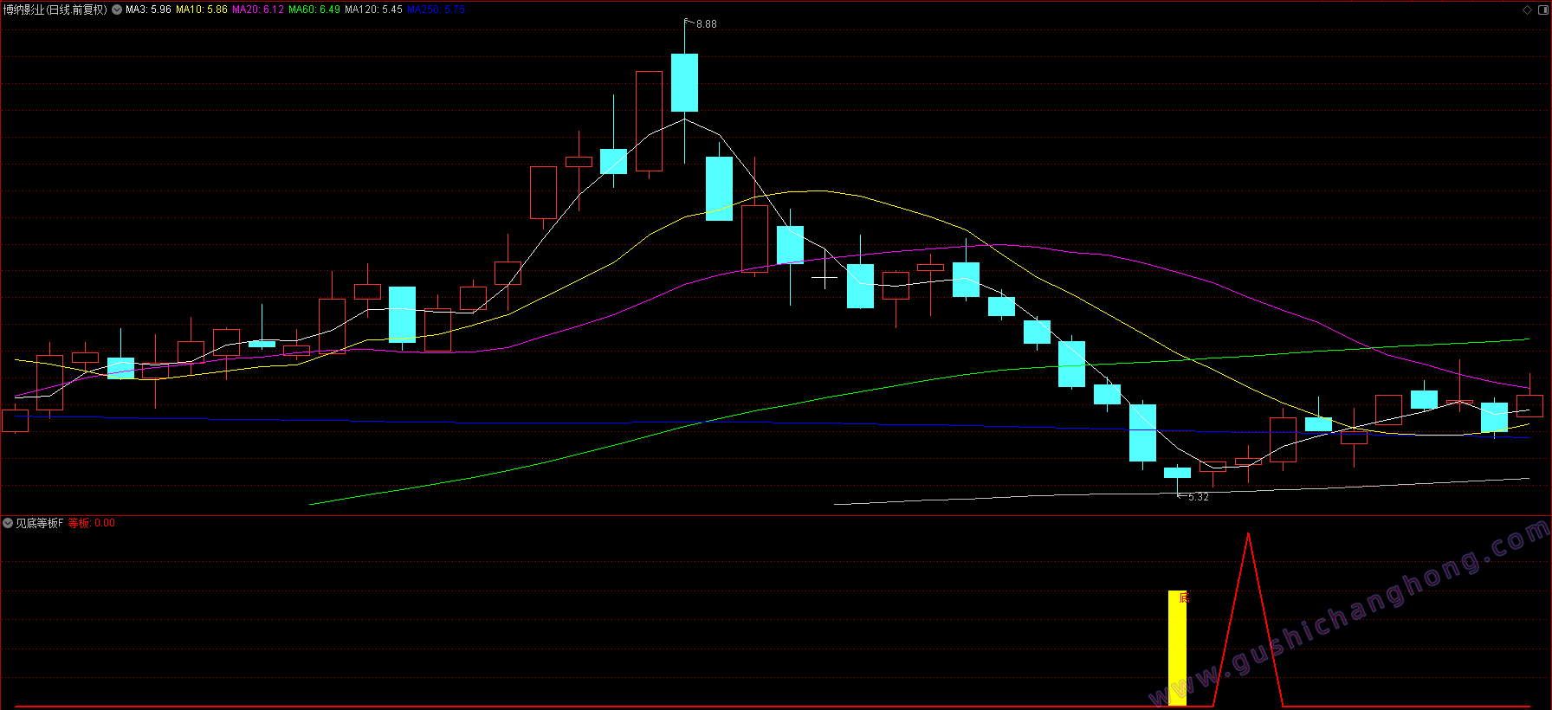1552x710 pixels.
Task: Click the 5.32 low price marker
Action: [1198, 497]
